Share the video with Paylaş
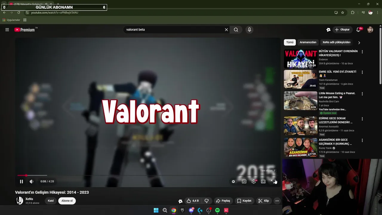 pos(223,201)
